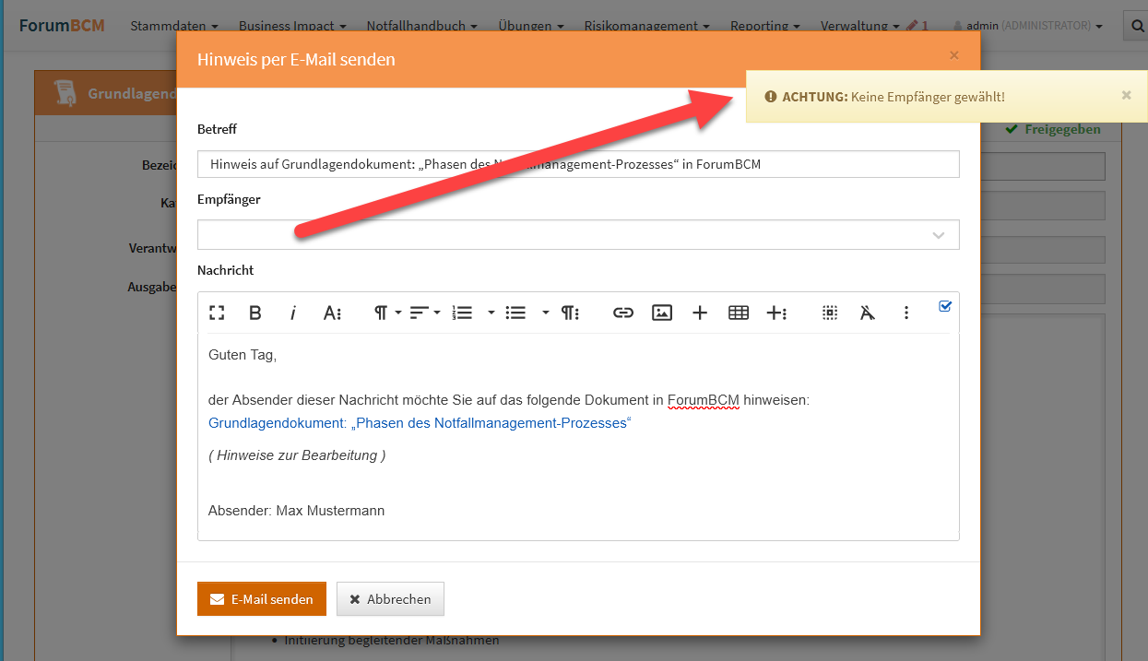Apply bold formatting in the editor toolbar
This screenshot has height=661, width=1148.
(255, 313)
